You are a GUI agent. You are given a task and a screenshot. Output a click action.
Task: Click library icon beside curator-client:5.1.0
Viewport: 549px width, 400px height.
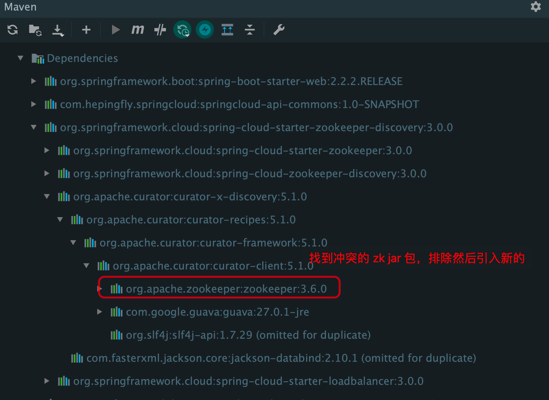[103, 266]
